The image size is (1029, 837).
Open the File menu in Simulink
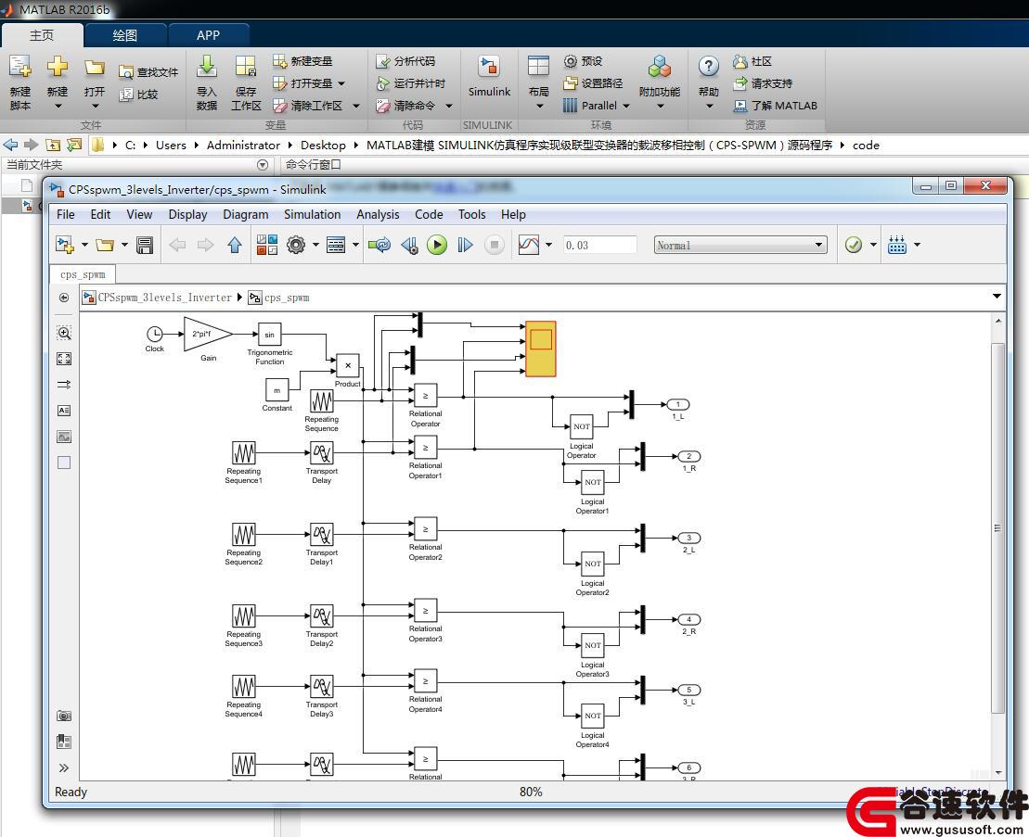66,214
